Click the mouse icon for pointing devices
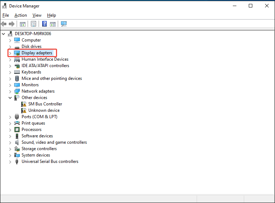Viewport: 275px width, 203px height. pos(17,78)
